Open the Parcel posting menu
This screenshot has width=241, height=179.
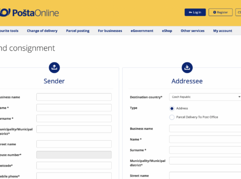pyautogui.click(x=78, y=31)
